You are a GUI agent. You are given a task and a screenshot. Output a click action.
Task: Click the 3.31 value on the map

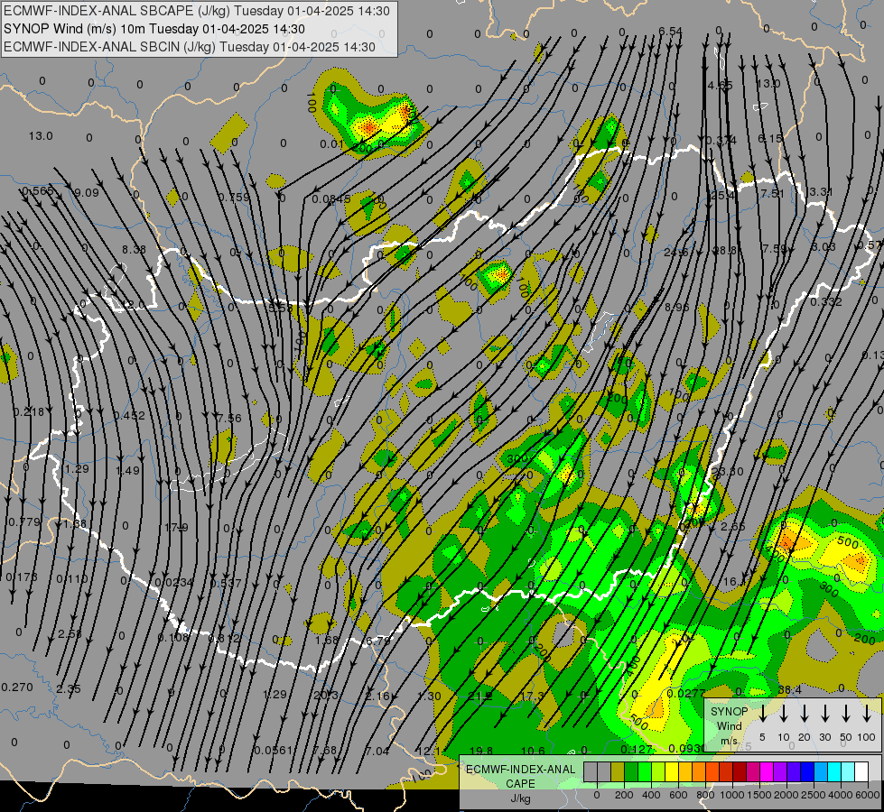click(820, 192)
